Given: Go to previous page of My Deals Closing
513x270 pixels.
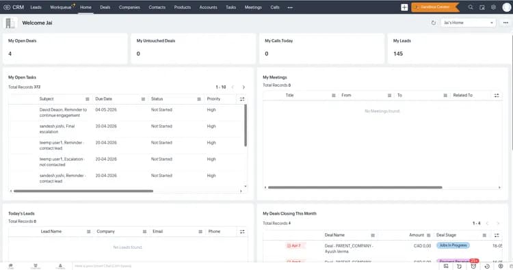Looking at the screenshot, I should click(487, 224).
